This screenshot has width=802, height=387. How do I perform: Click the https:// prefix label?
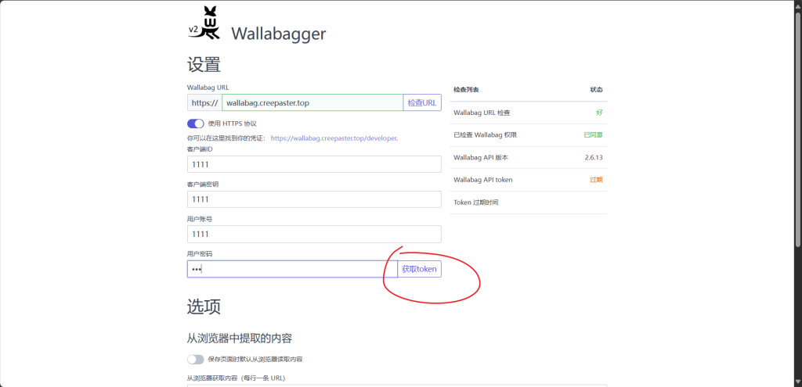[x=204, y=103]
